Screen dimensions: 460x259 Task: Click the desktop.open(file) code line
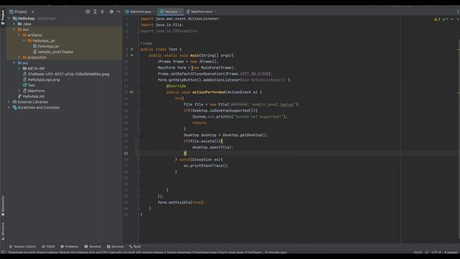pyautogui.click(x=213, y=147)
